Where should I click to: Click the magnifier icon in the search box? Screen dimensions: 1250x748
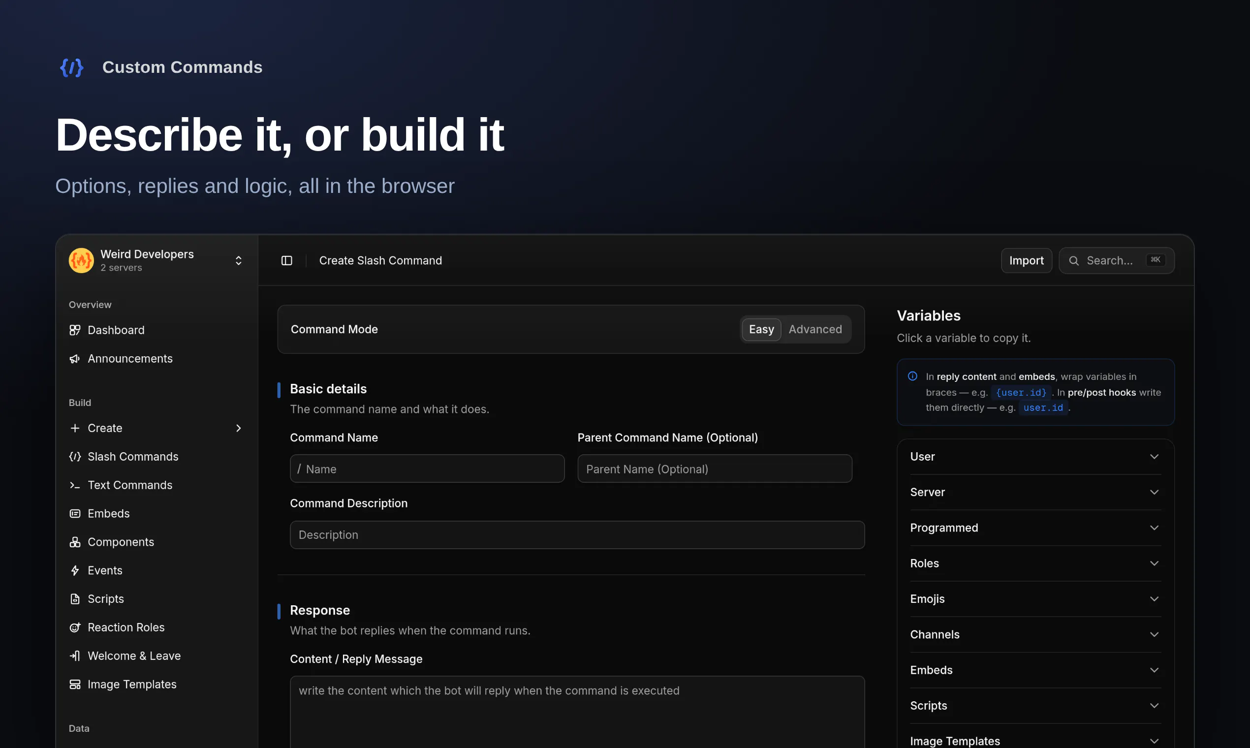1074,261
